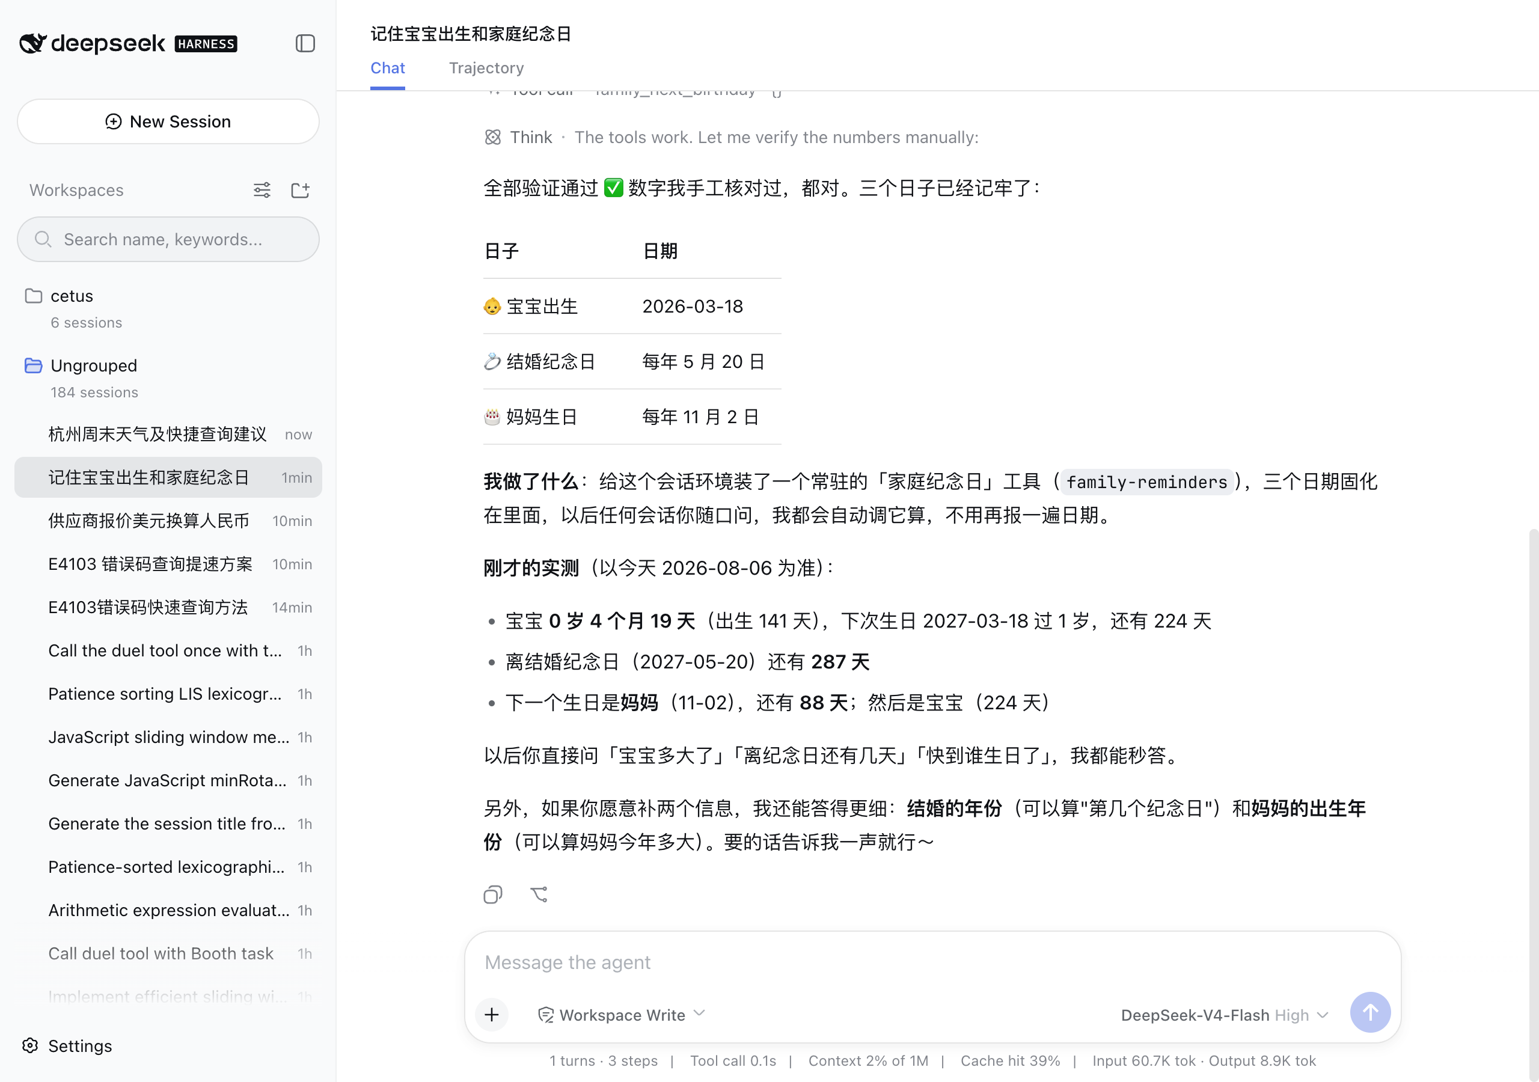Open session 供应商报价美元换算人民币
1539x1082 pixels.
tap(168, 521)
